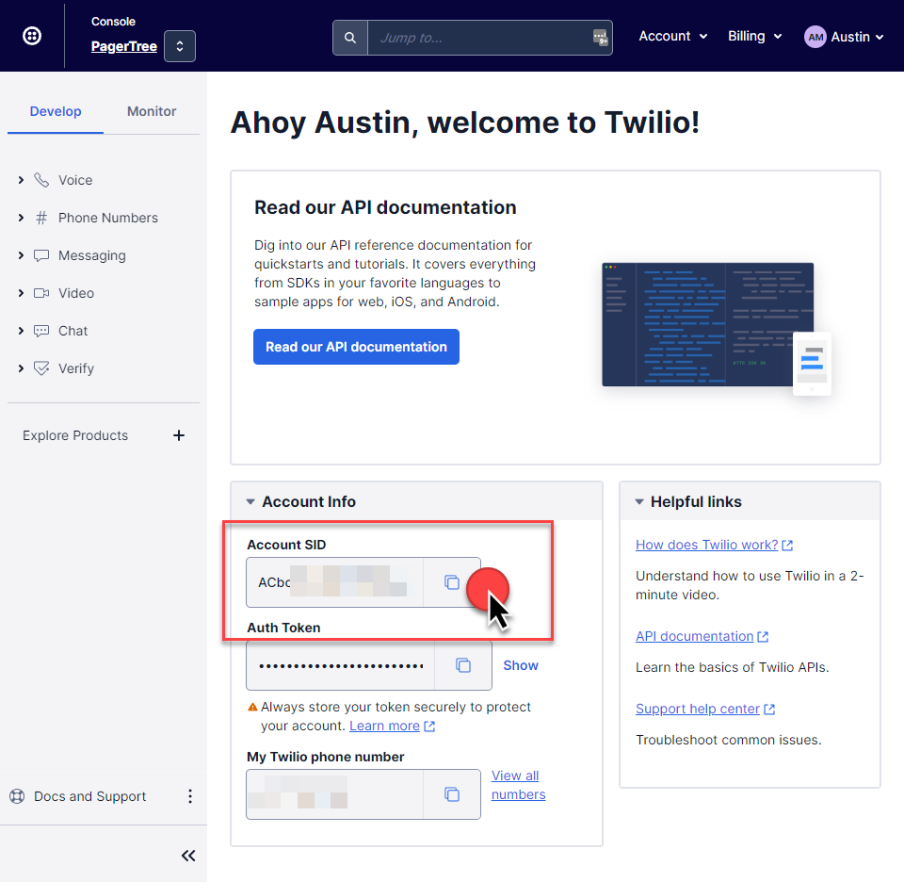Viewport: 904px width, 882px height.
Task: Click the Jump to search field
Action: point(480,38)
